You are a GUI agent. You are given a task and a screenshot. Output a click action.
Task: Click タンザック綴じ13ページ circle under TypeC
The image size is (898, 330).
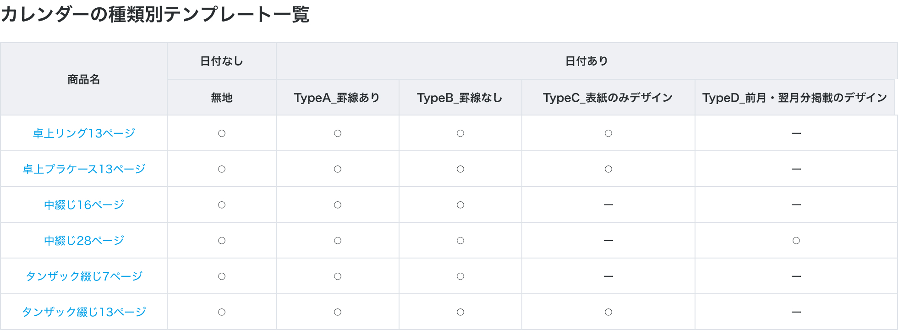coord(608,312)
